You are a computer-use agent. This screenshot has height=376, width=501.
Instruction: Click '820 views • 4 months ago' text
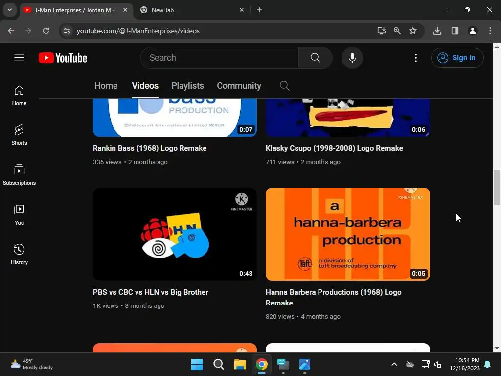coord(303,317)
